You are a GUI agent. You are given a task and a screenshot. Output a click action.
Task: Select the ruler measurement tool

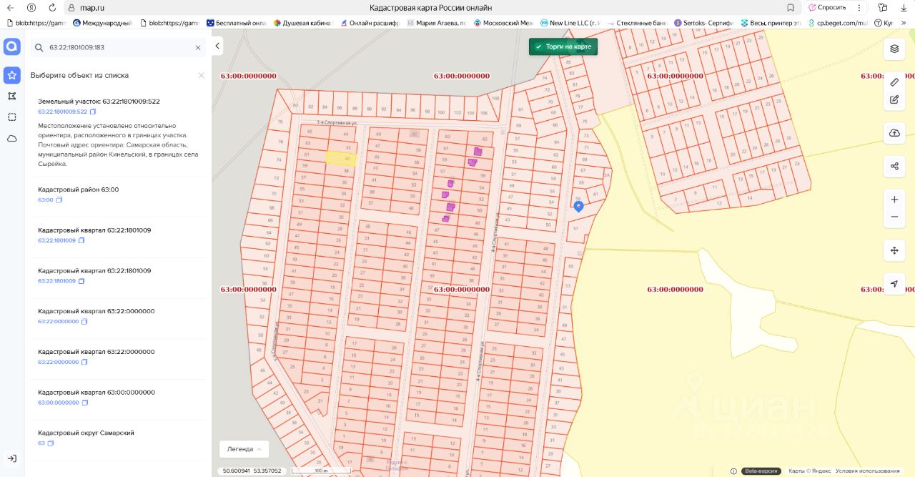tap(894, 82)
